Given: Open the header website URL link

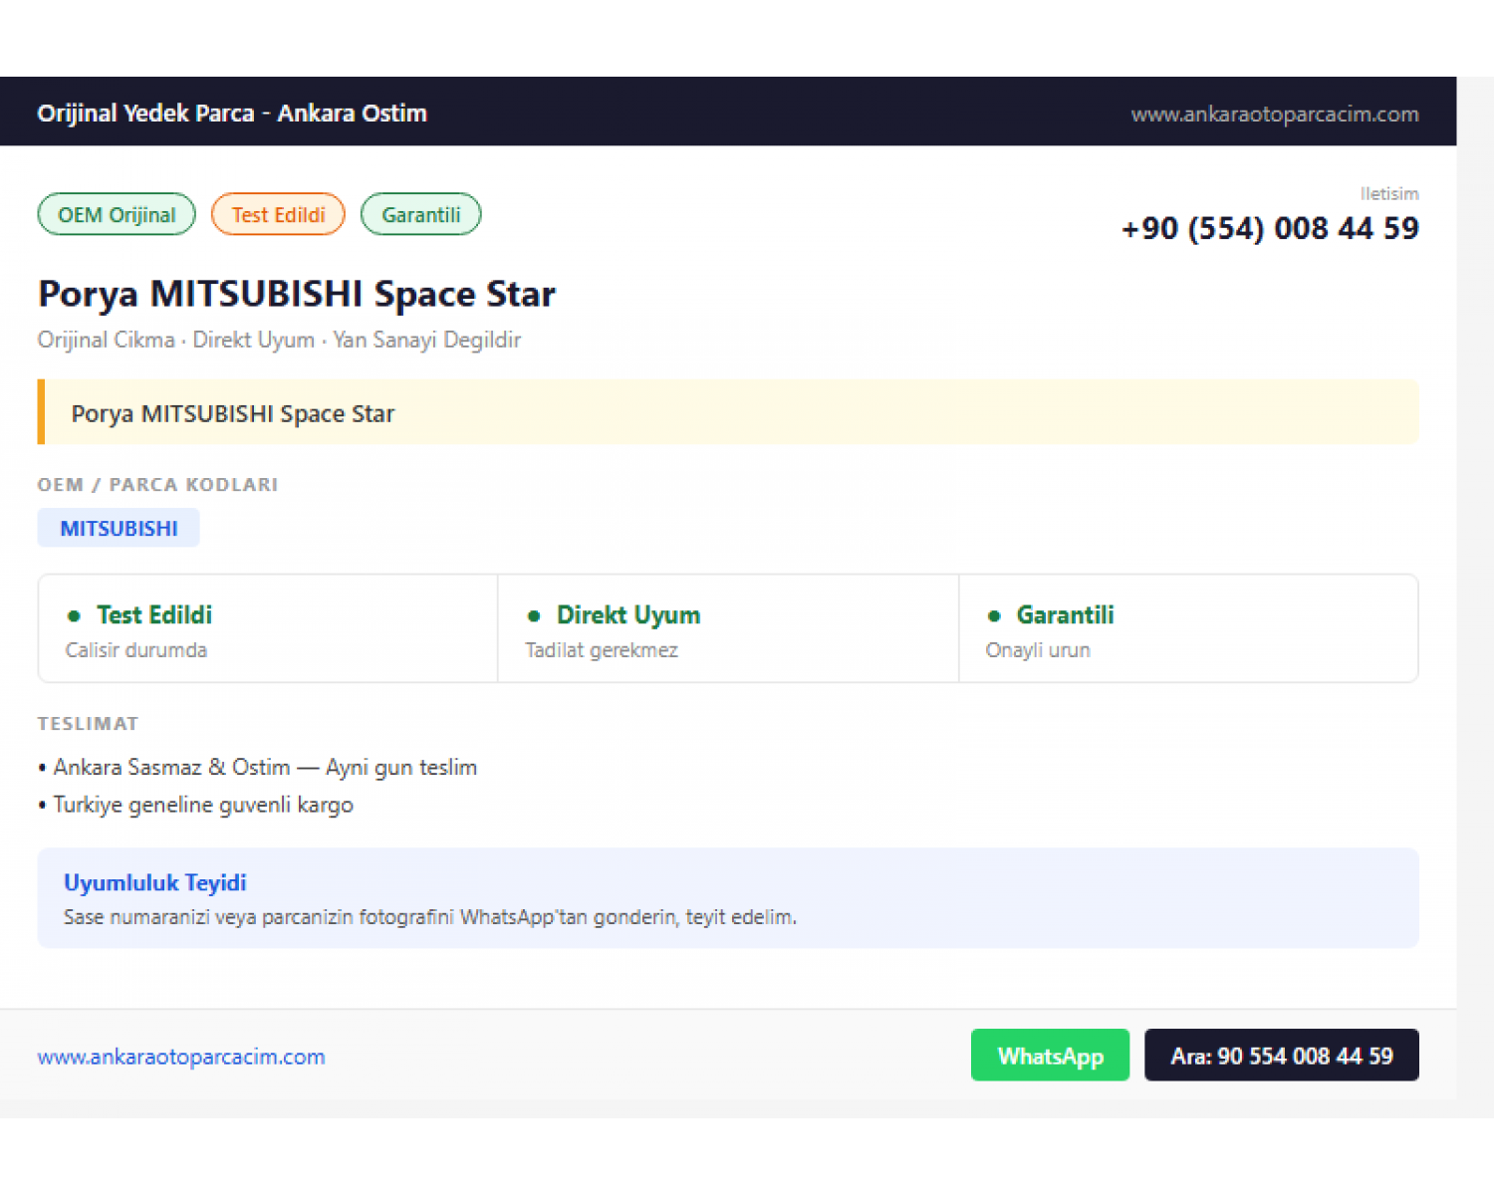Looking at the screenshot, I should coord(1275,115).
